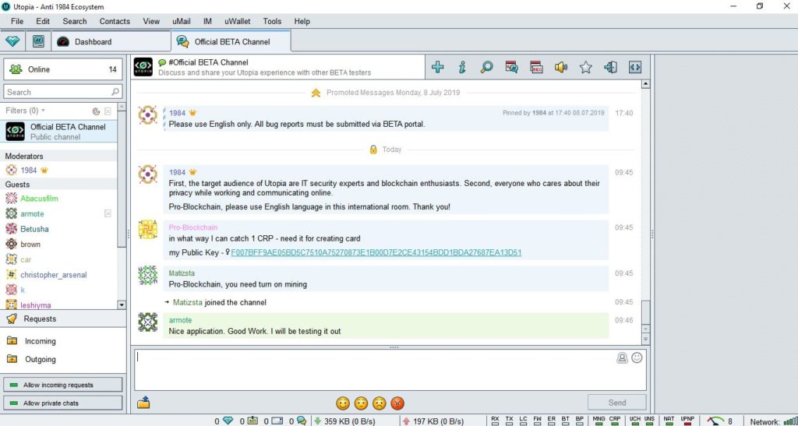Click the chat jump to bottom arrow

pyautogui.click(x=645, y=338)
